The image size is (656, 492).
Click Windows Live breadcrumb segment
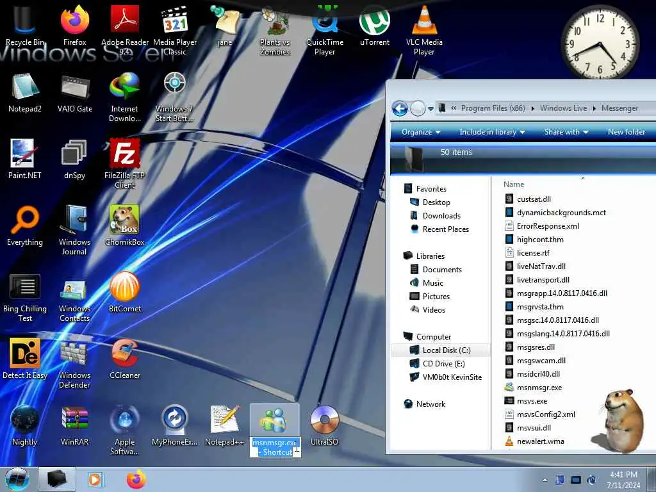563,108
